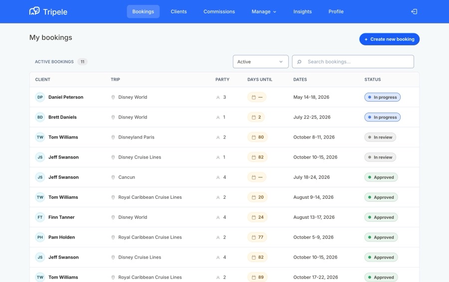Click location pin in Pam Holden's row

[x=113, y=237]
